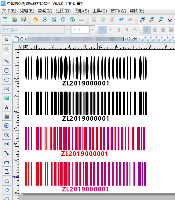This screenshot has height=200, width=175.
Task: Undo with the blue arrow icon
Action: coord(121,19)
